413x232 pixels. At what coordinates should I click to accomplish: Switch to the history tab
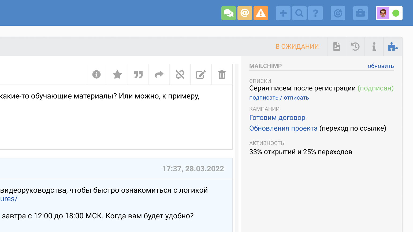tap(355, 46)
